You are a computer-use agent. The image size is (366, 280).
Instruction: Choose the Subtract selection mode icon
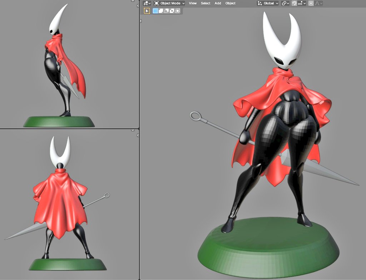pyautogui.click(x=167, y=11)
